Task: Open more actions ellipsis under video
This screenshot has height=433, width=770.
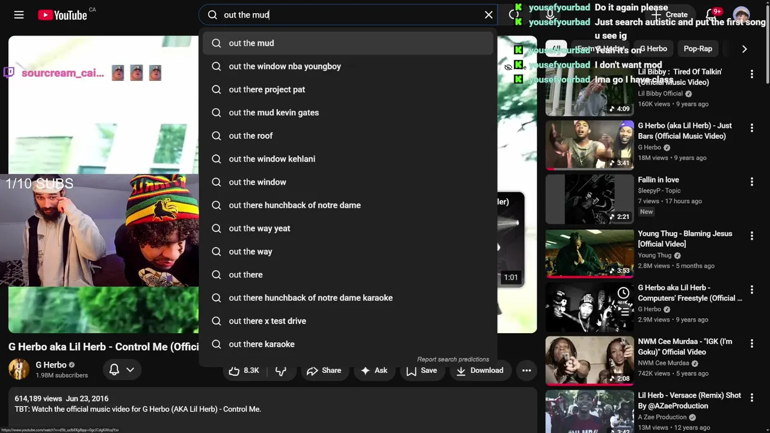Action: 526,370
